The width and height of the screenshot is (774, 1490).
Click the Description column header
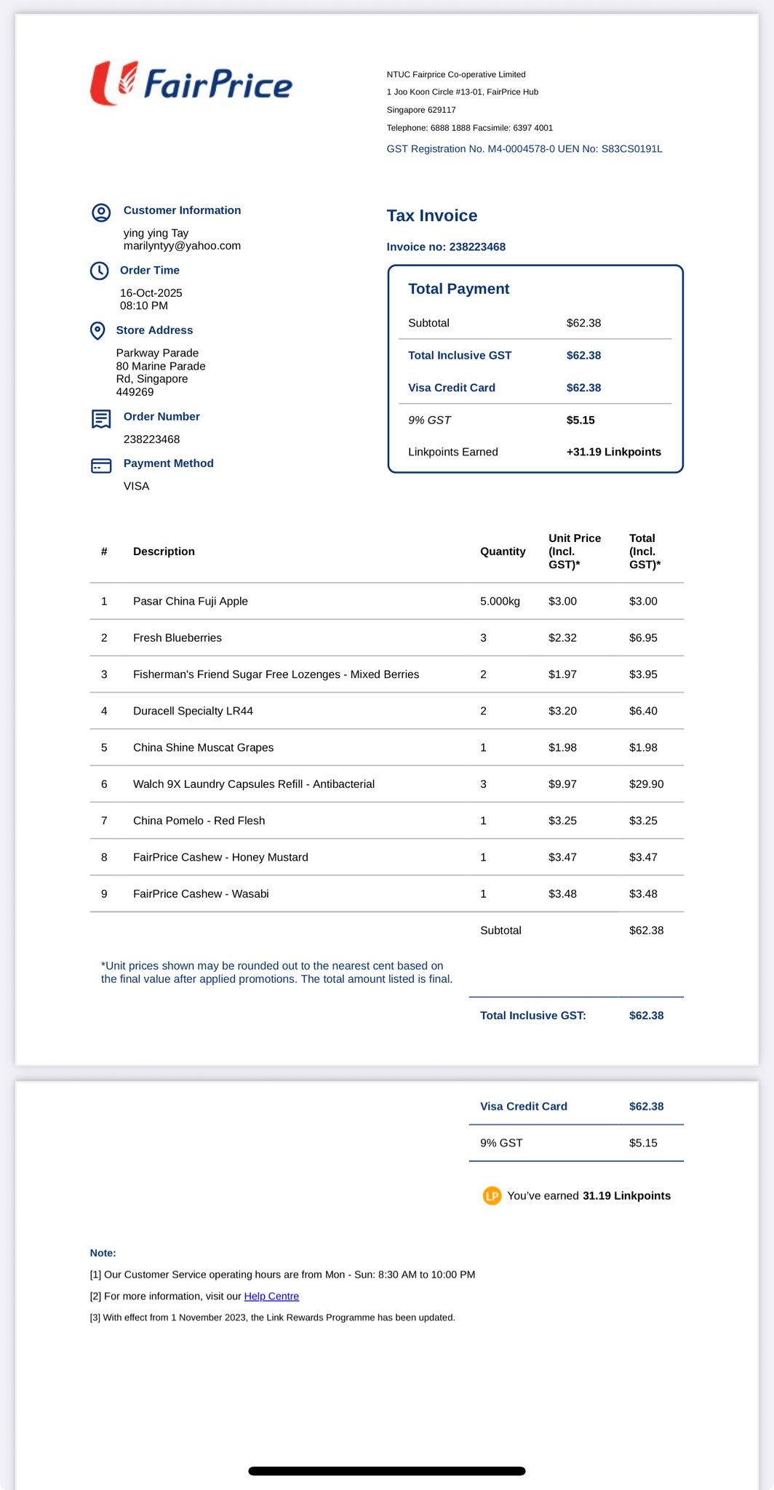point(164,551)
